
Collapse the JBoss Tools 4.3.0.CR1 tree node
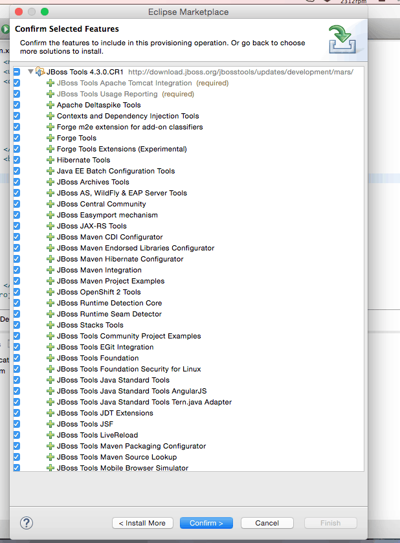pyautogui.click(x=30, y=72)
